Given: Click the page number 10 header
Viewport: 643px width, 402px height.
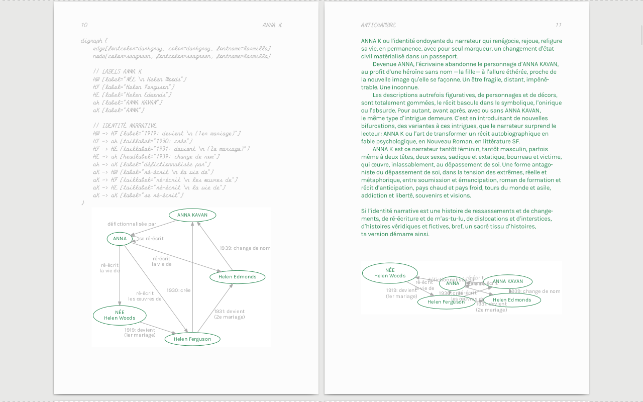Looking at the screenshot, I should point(84,25).
